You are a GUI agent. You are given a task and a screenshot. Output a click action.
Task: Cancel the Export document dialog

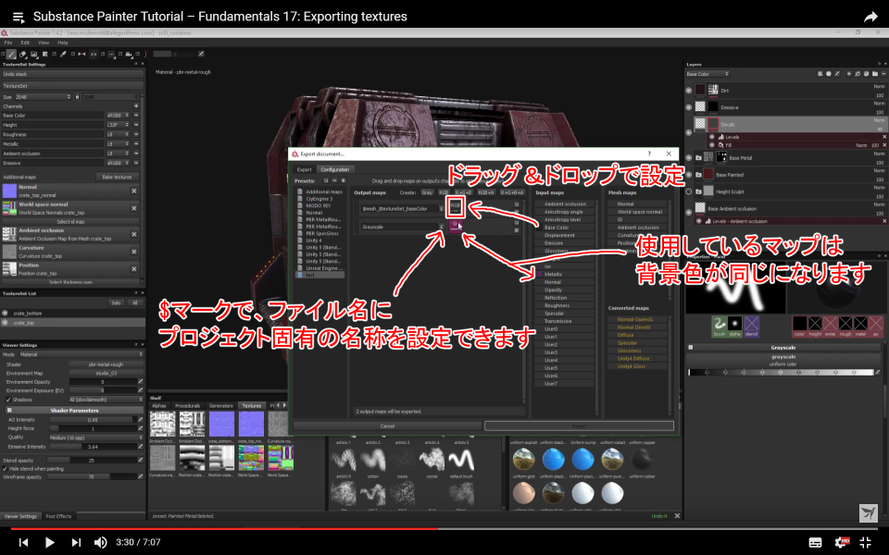coord(387,425)
